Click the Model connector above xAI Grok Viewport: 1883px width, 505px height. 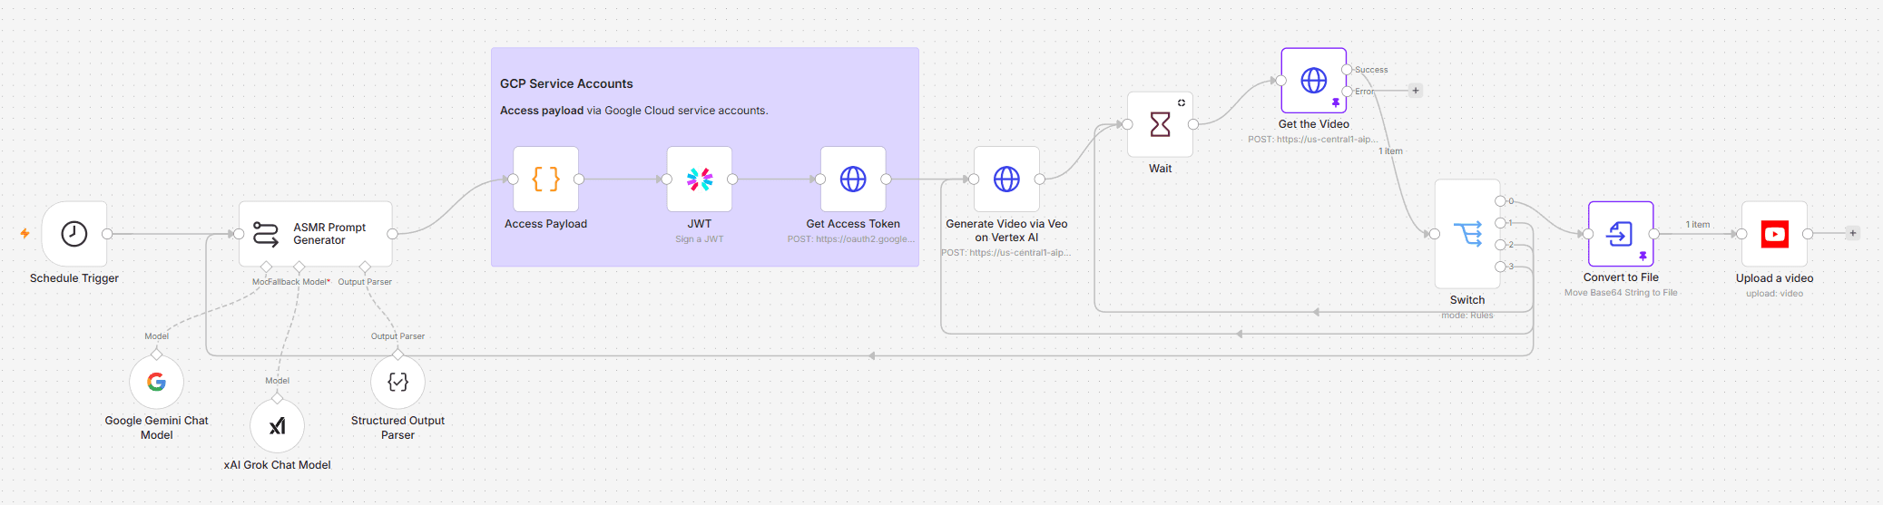277,398
